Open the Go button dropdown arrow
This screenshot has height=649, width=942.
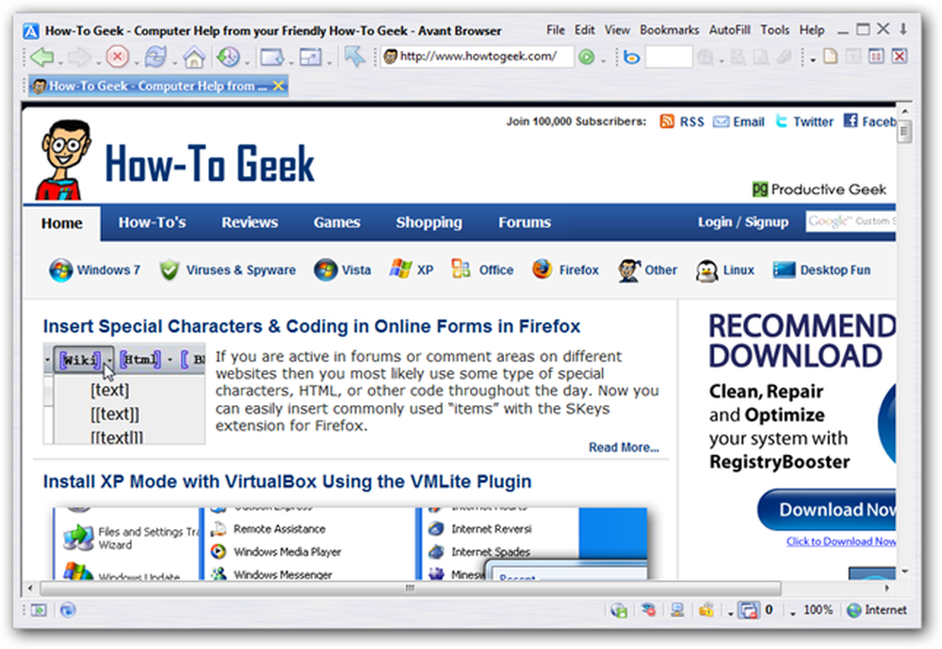point(603,62)
